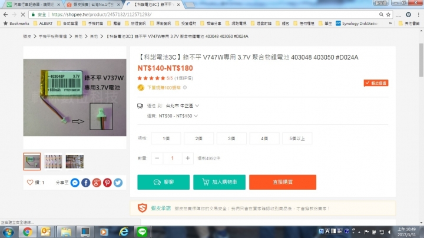The height and width of the screenshot is (238, 424).
Task: Switch to the Shopee No.1 second tab
Action: point(92,5)
